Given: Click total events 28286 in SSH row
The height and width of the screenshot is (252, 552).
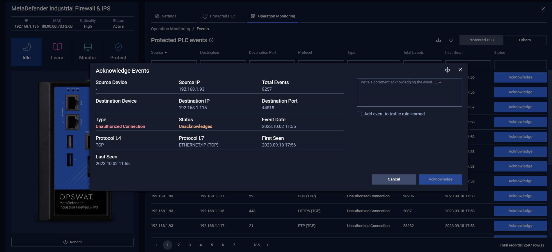Looking at the screenshot, I should point(408,196).
